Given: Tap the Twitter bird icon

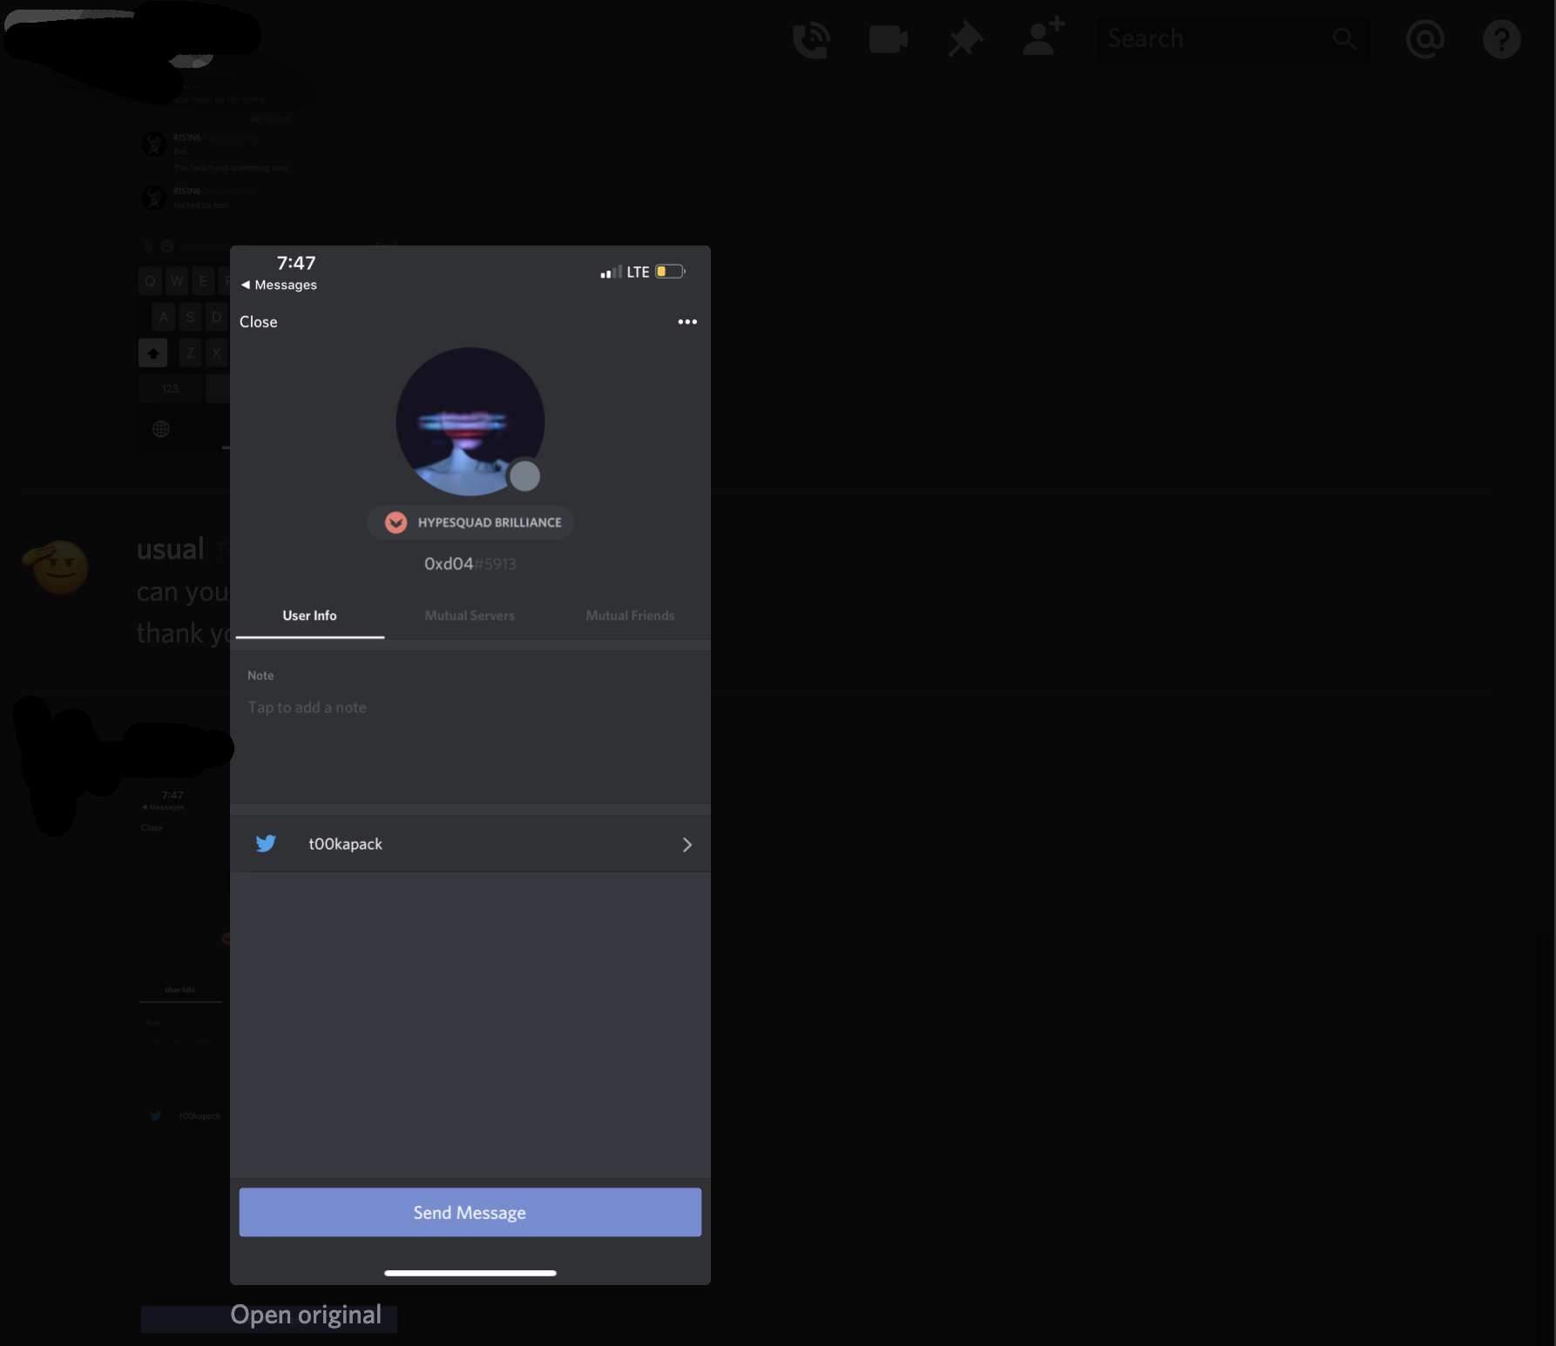Looking at the screenshot, I should (266, 844).
